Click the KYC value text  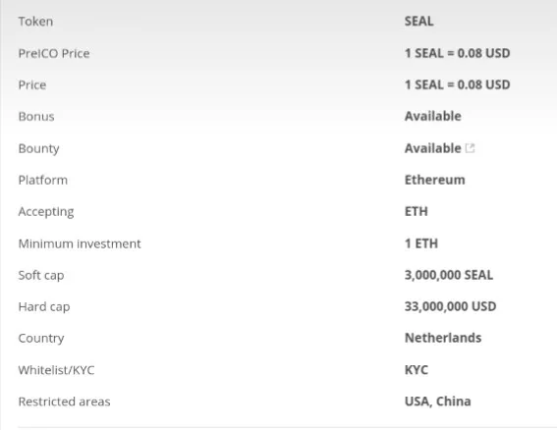(417, 370)
